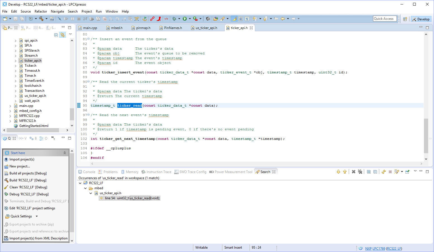The image size is (434, 252).
Task: Click the red link chain toolbar icon
Action: [x=152, y=19]
